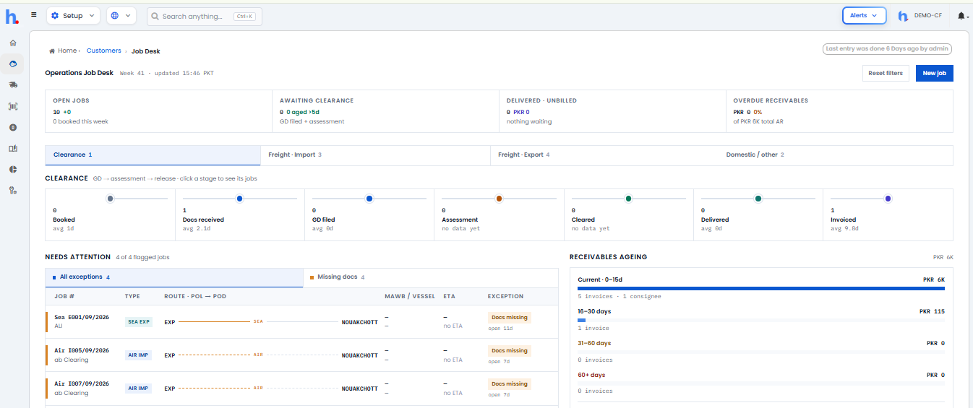Open the truck icon in sidebar

click(x=13, y=85)
